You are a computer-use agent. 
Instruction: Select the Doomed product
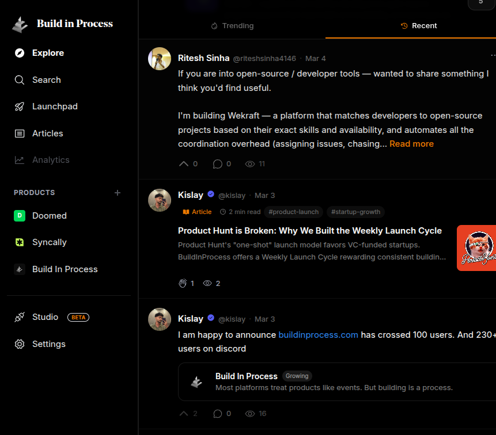point(50,216)
